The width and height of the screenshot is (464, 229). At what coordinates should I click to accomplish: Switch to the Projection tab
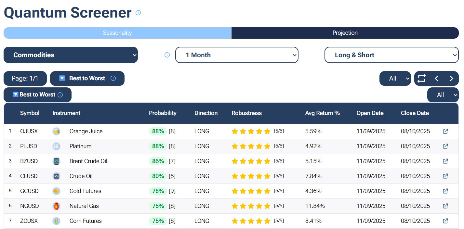point(345,33)
